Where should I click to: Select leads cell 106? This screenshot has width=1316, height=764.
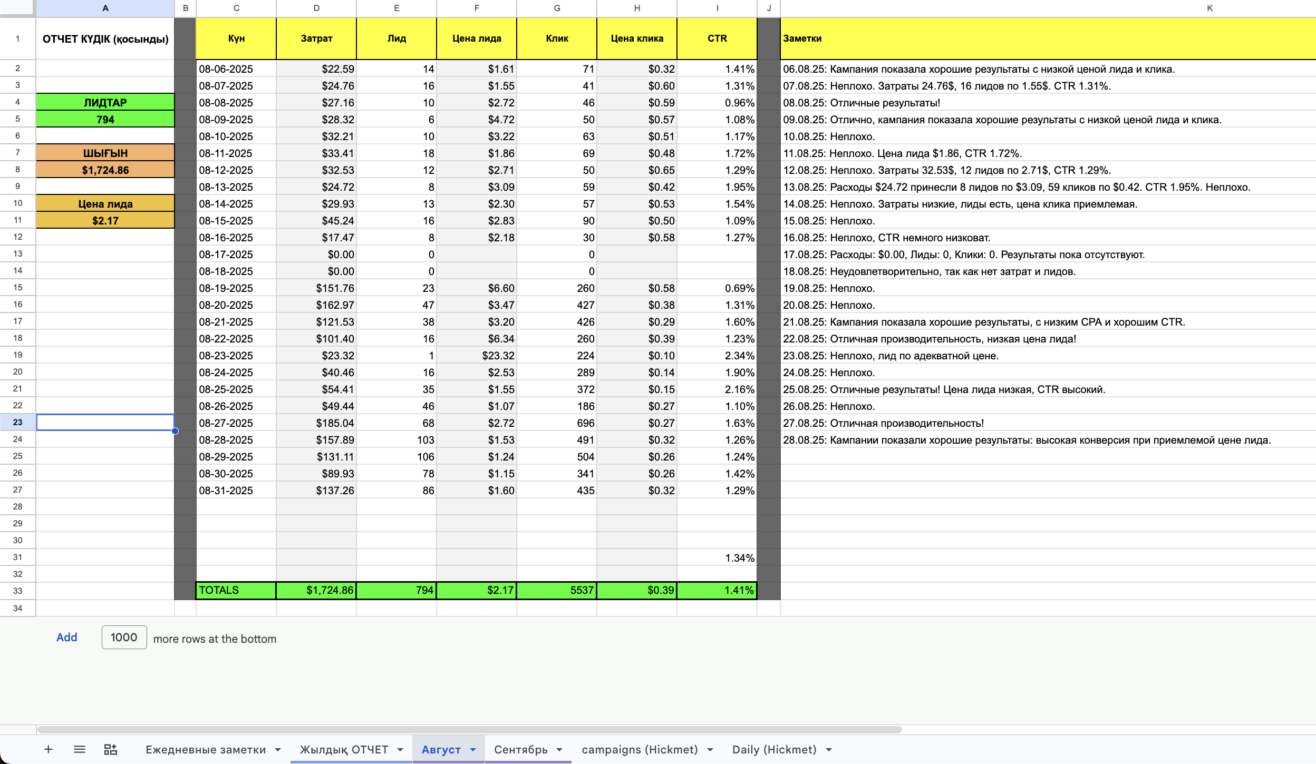point(396,456)
